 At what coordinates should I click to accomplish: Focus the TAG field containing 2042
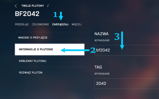(x=127, y=83)
